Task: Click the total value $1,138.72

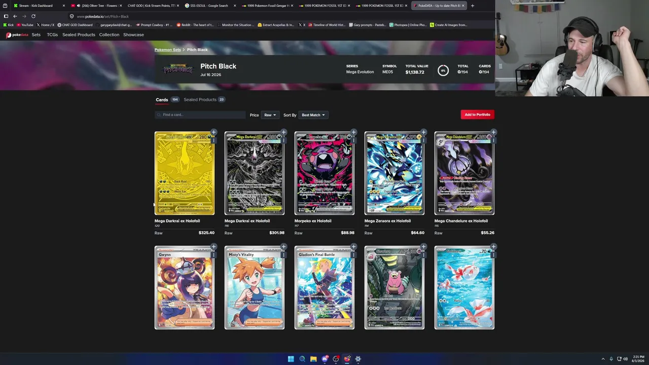Action: tap(415, 72)
